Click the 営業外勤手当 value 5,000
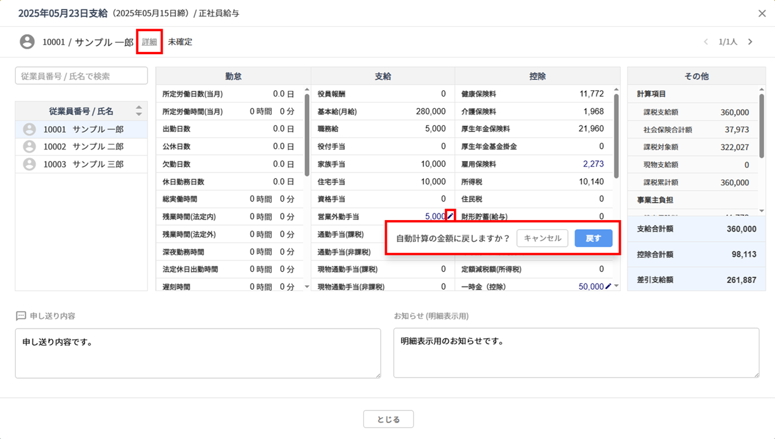The width and height of the screenshot is (775, 439). click(436, 216)
